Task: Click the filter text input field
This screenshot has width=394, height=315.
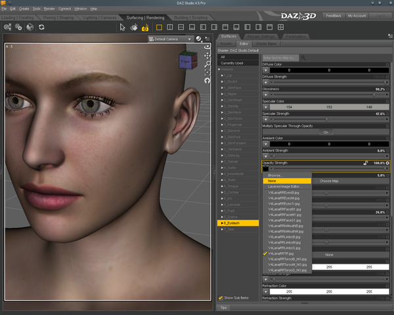Action: tap(280, 58)
